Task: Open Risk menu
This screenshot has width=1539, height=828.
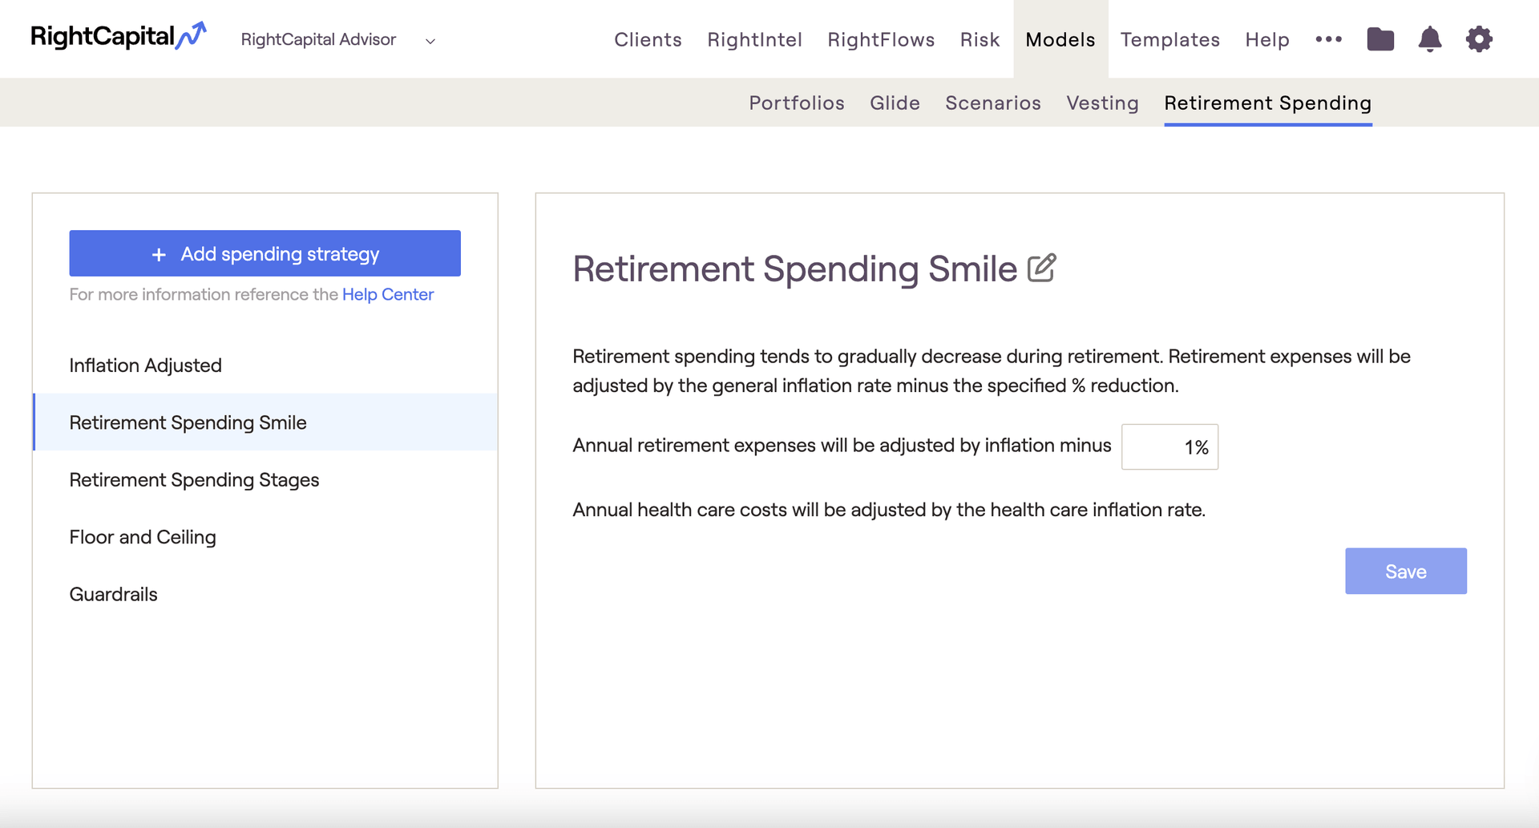Action: [980, 39]
